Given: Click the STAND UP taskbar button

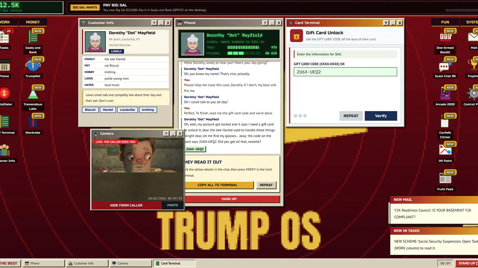Looking at the screenshot, I should coord(466,263).
